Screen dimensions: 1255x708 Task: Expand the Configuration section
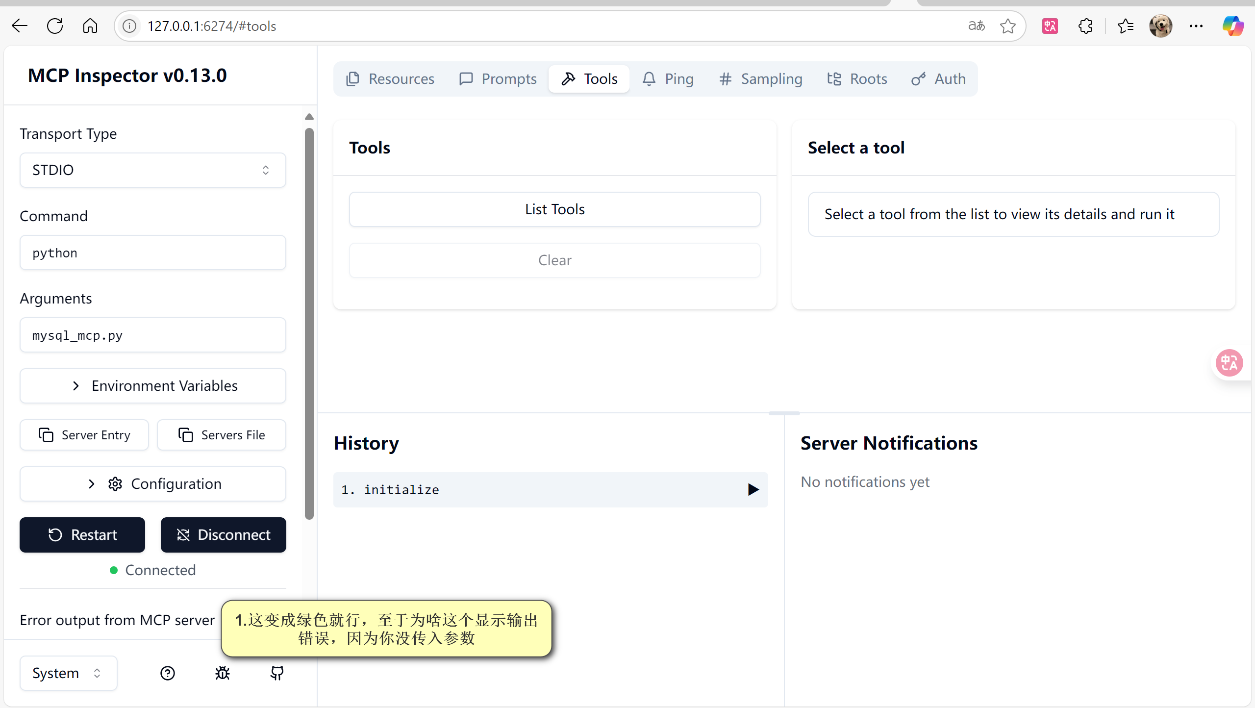pyautogui.click(x=153, y=484)
